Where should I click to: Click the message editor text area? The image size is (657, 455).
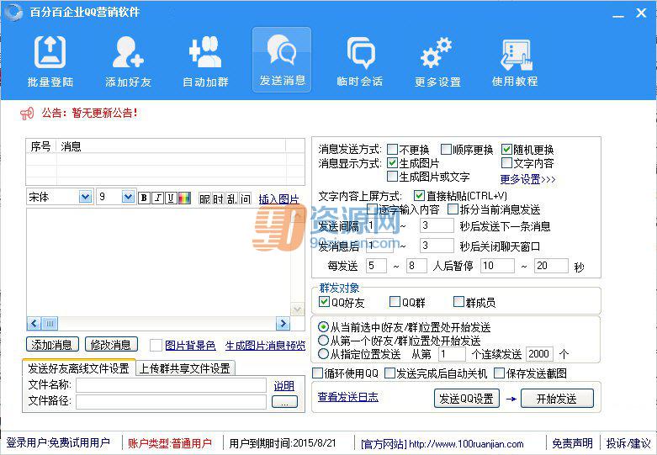(x=159, y=262)
